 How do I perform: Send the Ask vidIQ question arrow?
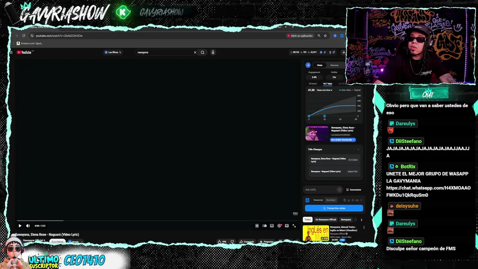(339, 189)
